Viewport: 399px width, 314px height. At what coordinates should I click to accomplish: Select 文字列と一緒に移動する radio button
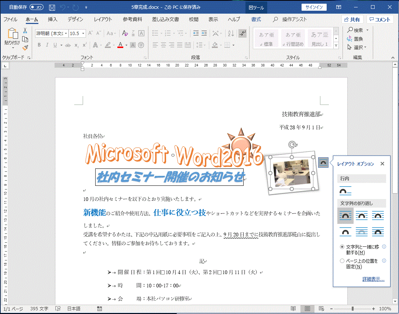(342, 247)
